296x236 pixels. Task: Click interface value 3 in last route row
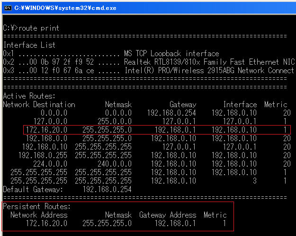254,181
